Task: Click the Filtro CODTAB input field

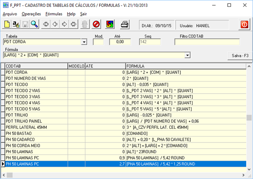Action: pyautogui.click(x=207, y=42)
